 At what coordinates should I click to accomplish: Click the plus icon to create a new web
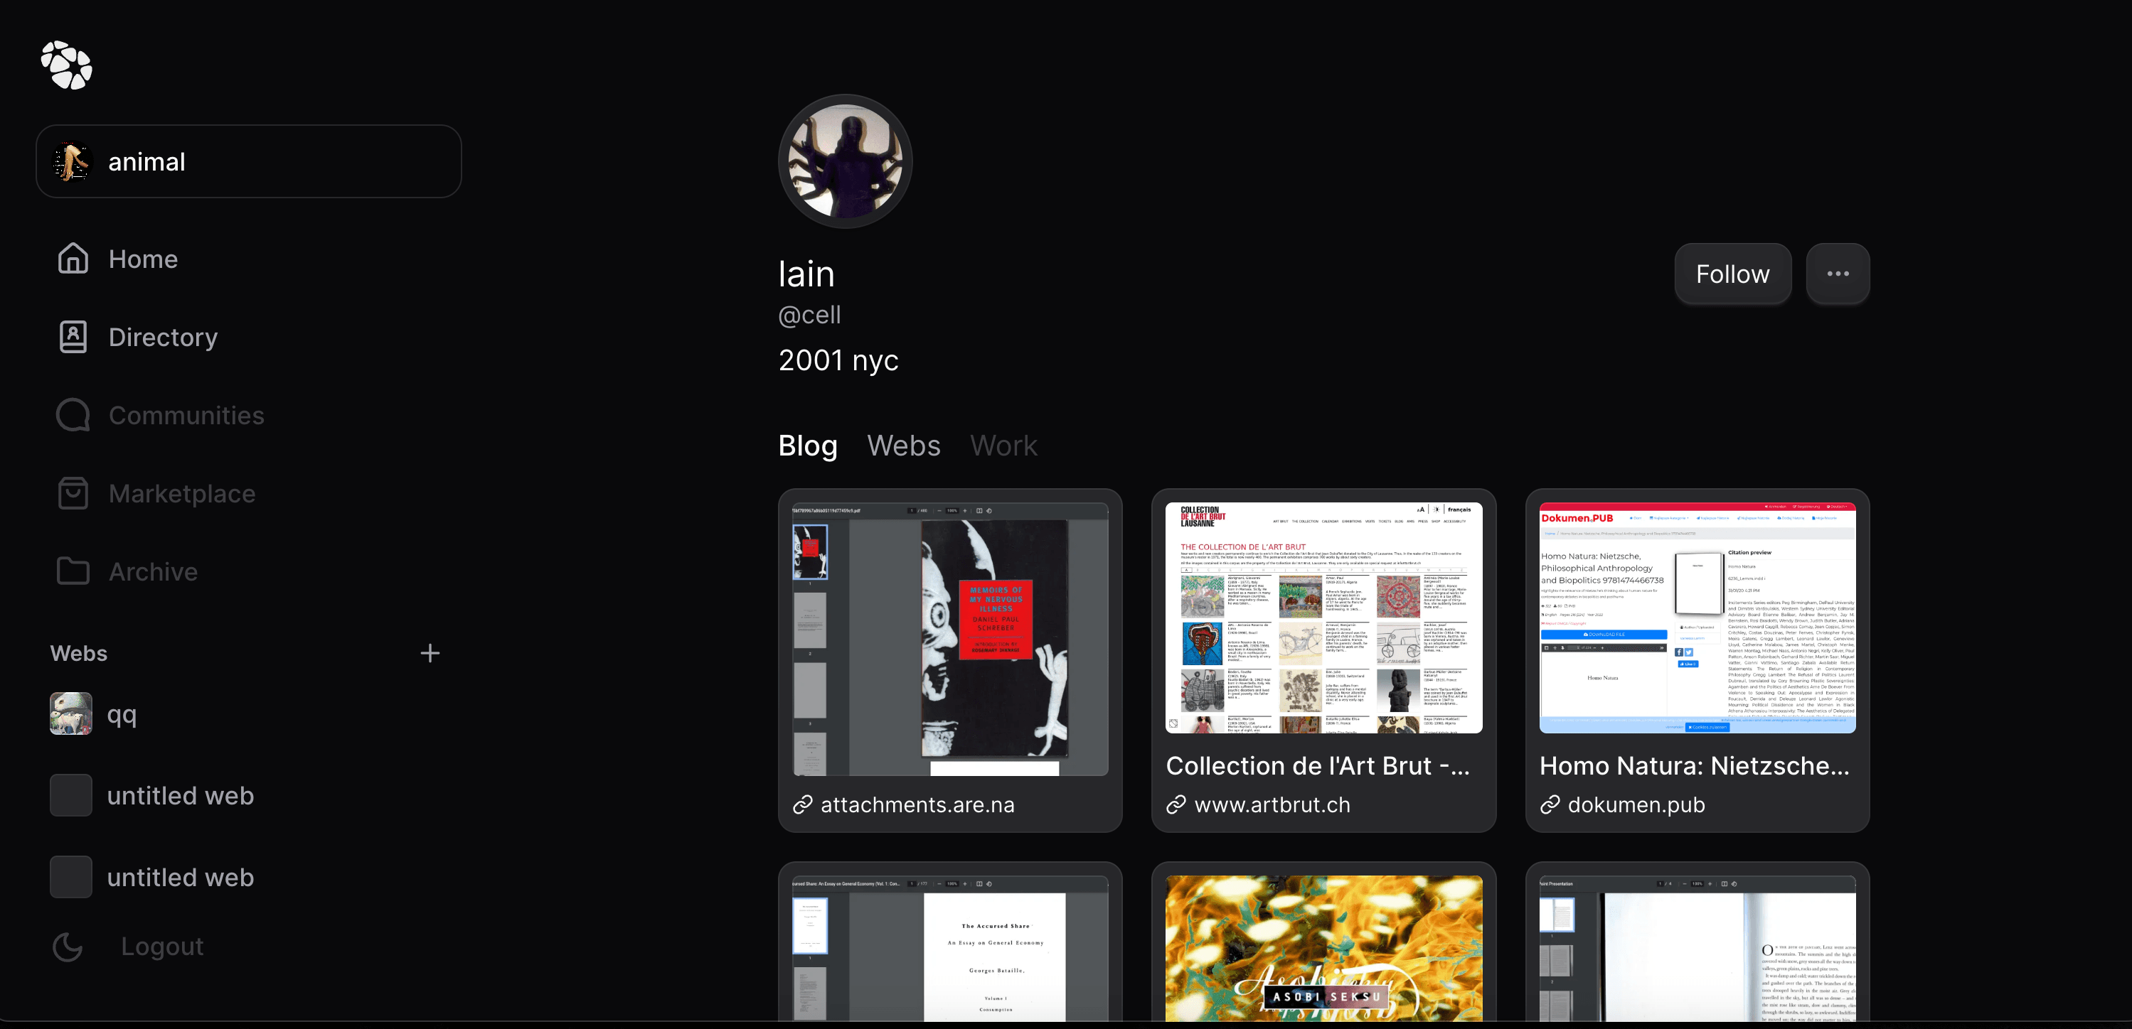coord(430,652)
